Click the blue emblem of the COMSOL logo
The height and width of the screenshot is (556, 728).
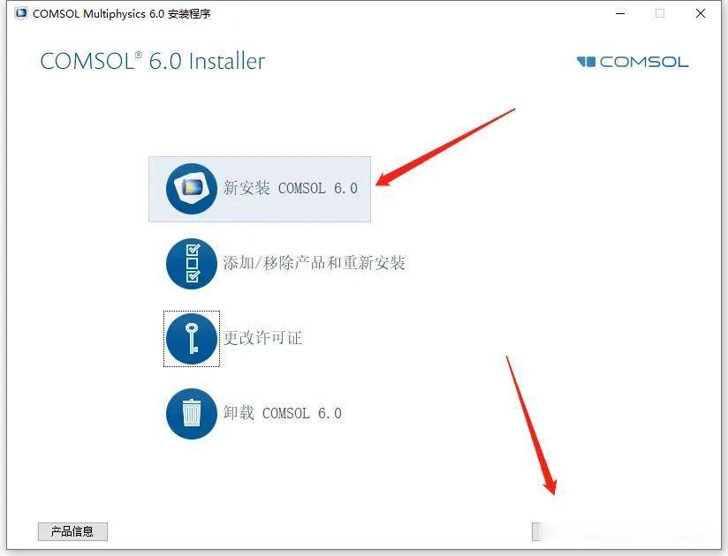click(x=586, y=62)
